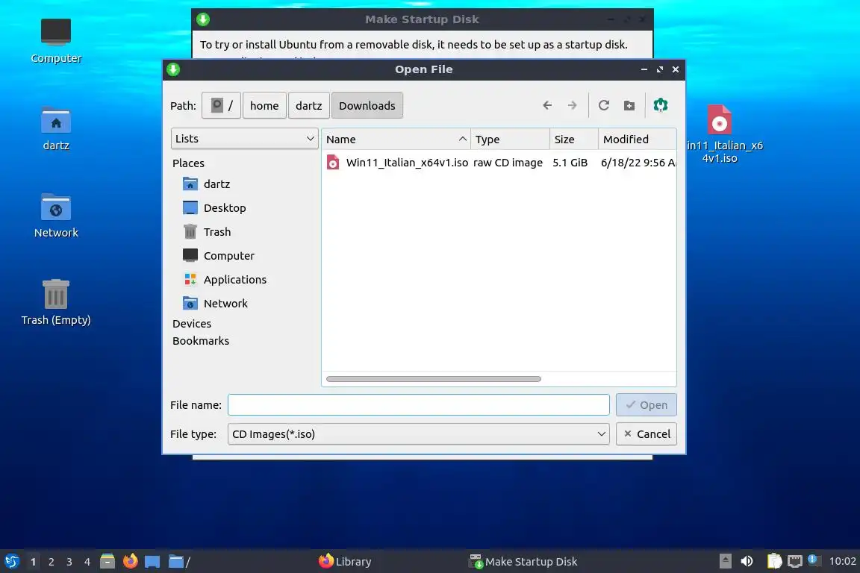Click the '5.1 GiB' size cell
This screenshot has height=573, width=860.
[570, 163]
